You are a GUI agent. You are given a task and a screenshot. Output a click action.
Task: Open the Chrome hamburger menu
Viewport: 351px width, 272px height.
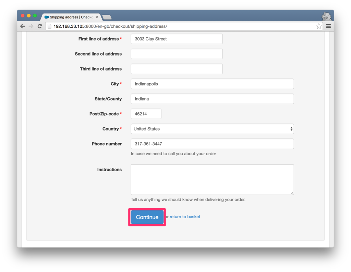coord(328,26)
